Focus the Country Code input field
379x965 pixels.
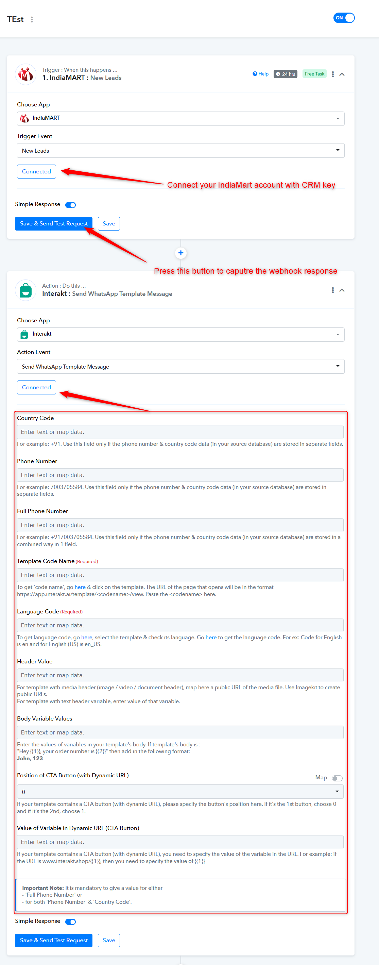coord(180,432)
